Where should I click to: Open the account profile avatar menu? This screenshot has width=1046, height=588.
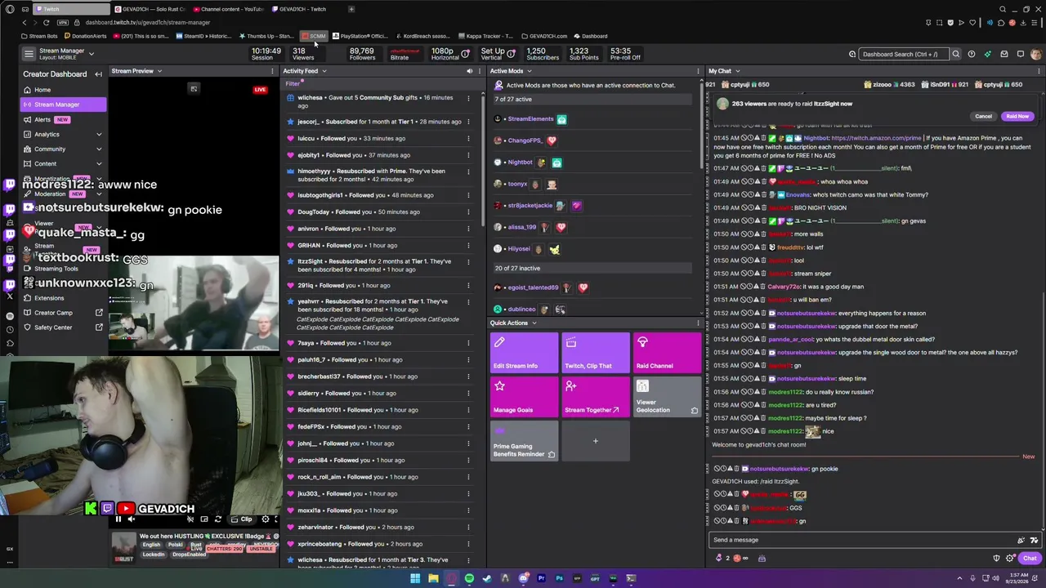click(1036, 54)
